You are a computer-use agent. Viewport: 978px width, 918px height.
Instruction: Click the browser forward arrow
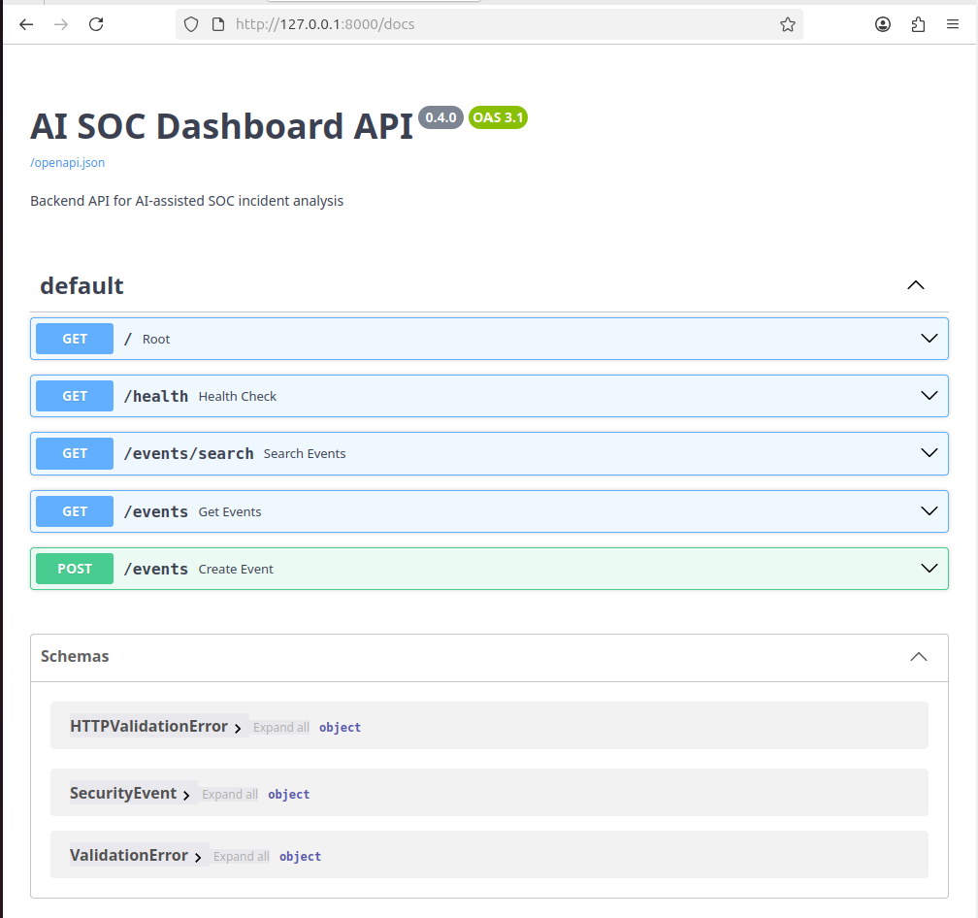coord(61,24)
